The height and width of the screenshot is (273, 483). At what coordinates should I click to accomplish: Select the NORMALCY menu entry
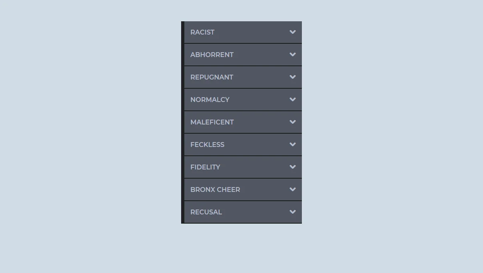[x=210, y=100]
